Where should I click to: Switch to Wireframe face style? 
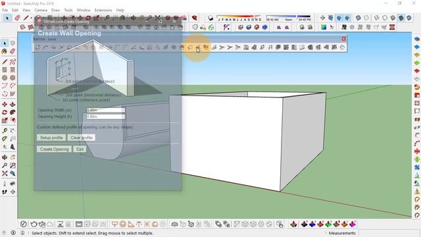coord(377,18)
